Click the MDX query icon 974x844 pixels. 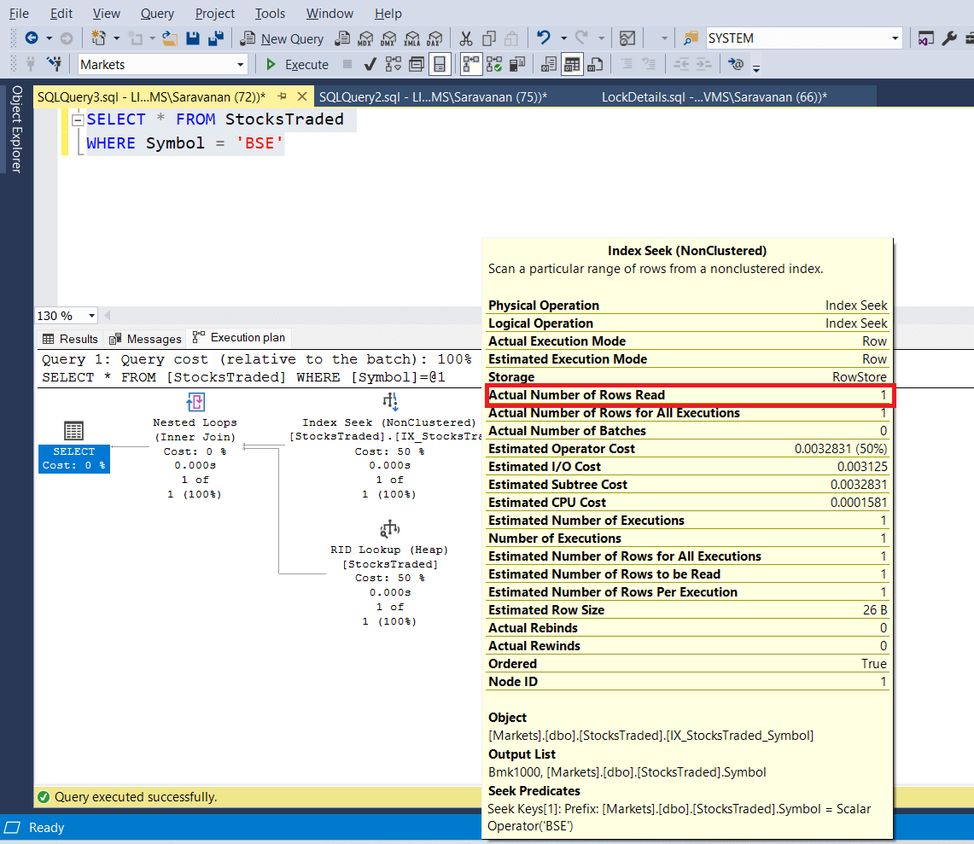365,38
